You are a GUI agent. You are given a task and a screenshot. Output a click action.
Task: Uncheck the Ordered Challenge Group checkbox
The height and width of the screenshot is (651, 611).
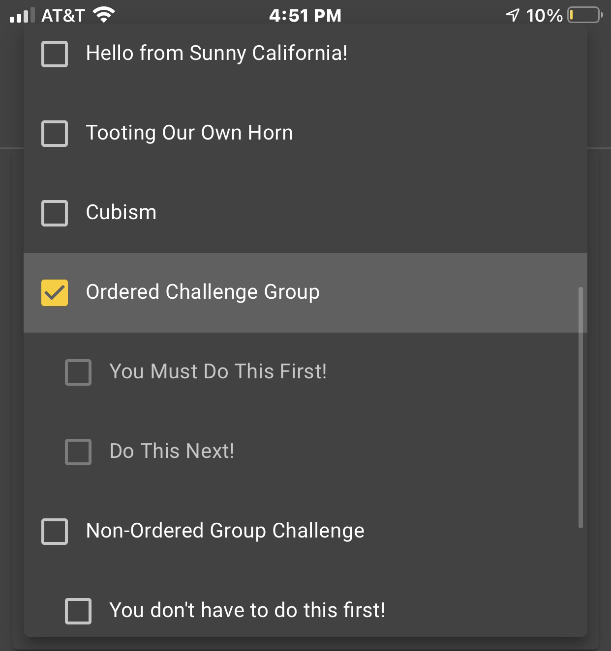click(55, 292)
